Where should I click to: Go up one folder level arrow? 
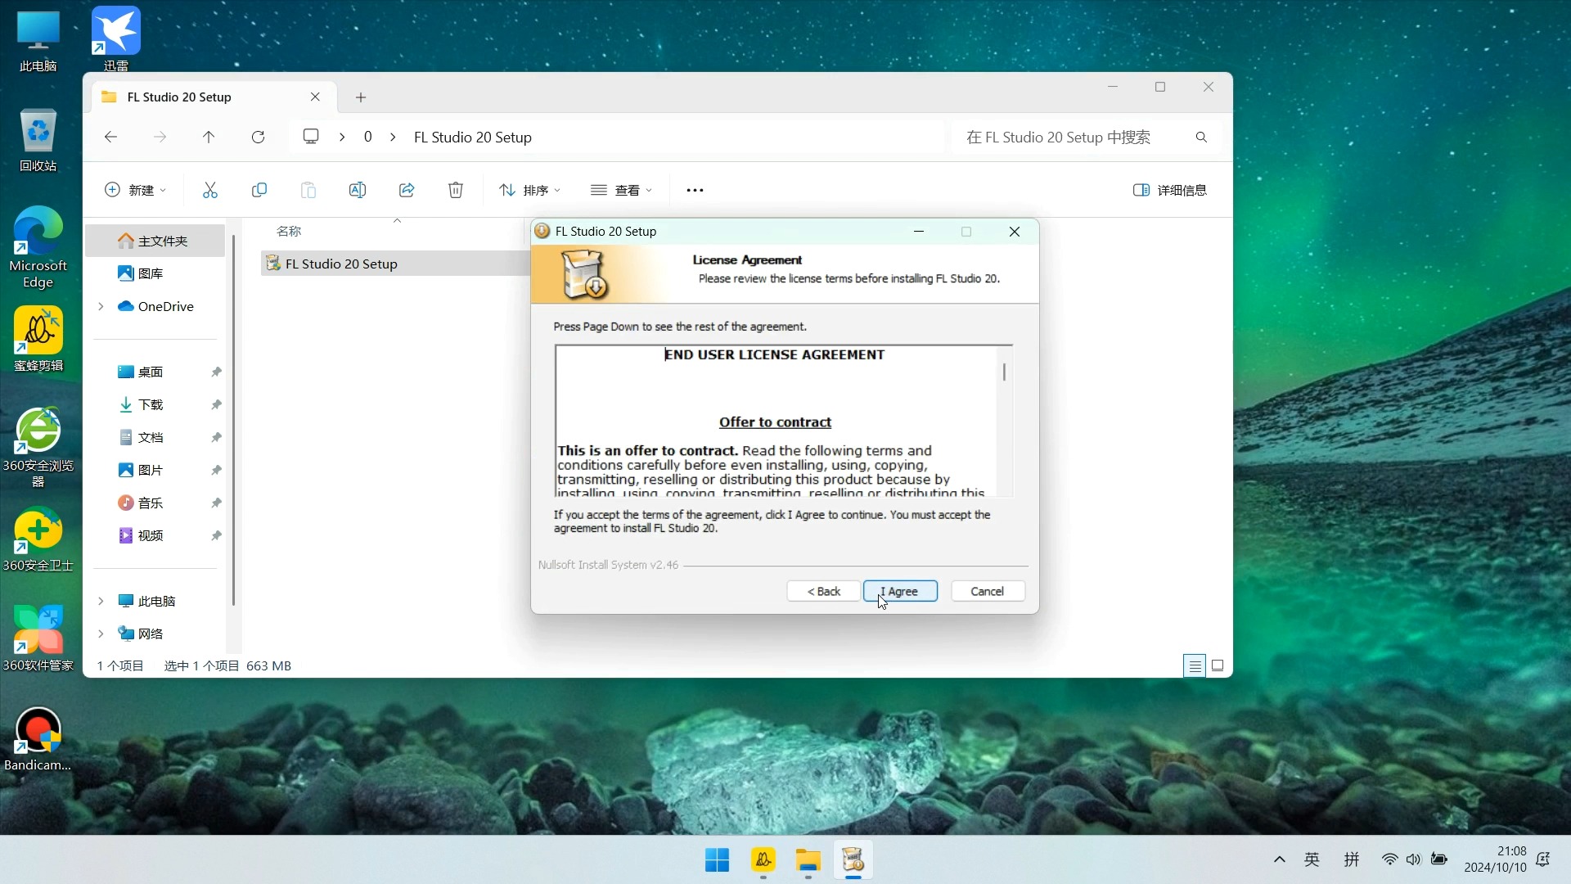coord(209,137)
